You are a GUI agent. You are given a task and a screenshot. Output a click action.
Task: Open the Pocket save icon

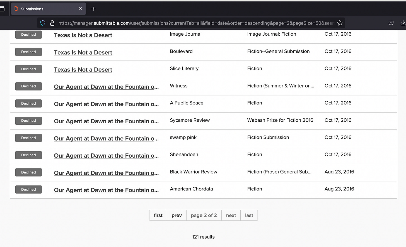pyautogui.click(x=391, y=23)
